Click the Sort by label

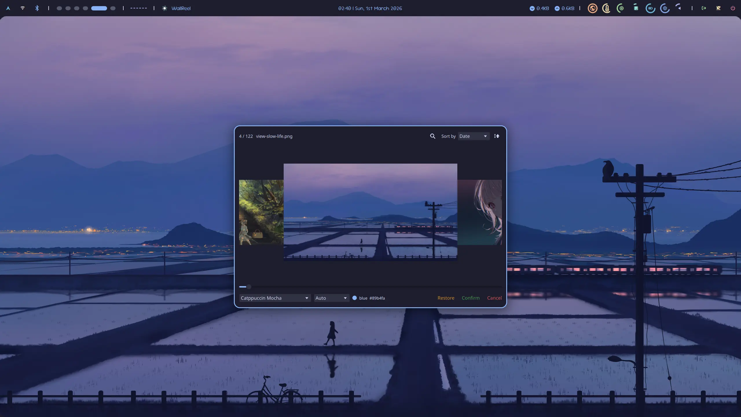click(448, 136)
